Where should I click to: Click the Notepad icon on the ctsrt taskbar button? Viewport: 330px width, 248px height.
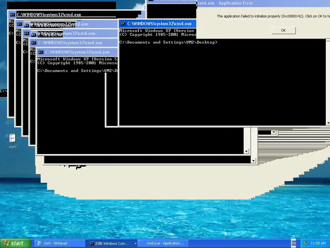39,243
